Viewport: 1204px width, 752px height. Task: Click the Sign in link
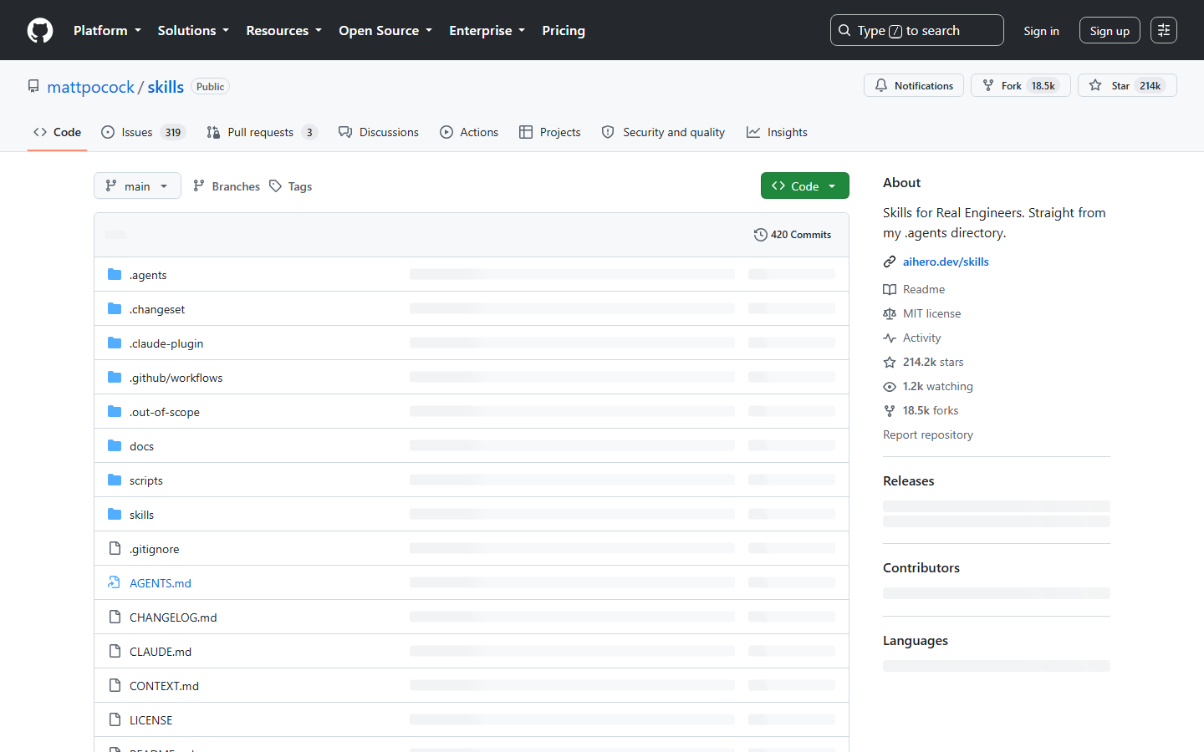click(x=1041, y=30)
